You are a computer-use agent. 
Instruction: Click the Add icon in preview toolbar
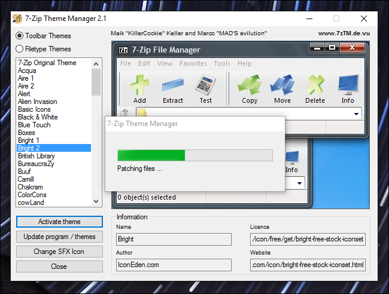coord(139,85)
